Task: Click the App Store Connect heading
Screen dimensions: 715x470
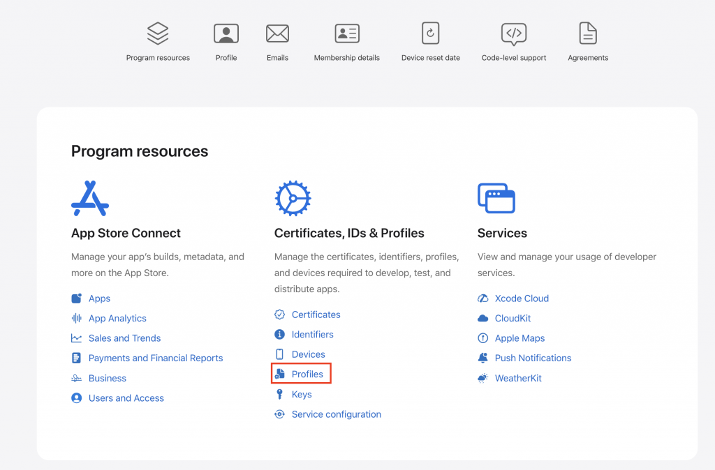Action: tap(126, 233)
